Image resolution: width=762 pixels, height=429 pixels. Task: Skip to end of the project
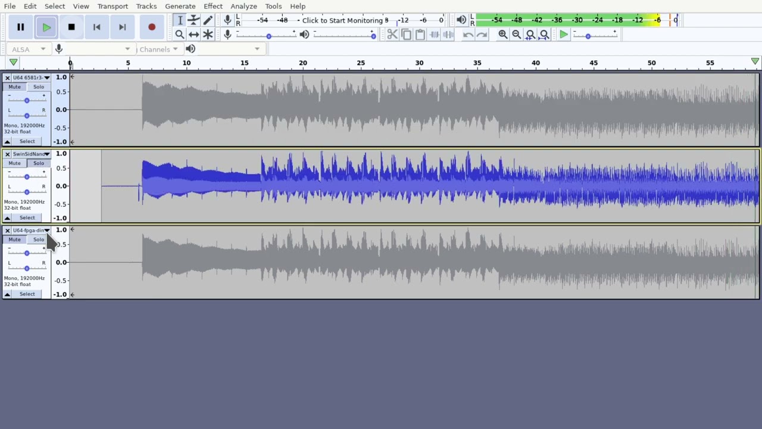tap(122, 27)
